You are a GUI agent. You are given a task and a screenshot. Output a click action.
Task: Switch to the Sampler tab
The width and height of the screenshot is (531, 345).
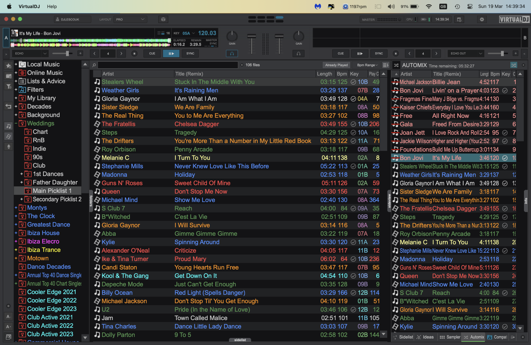pos(450,337)
